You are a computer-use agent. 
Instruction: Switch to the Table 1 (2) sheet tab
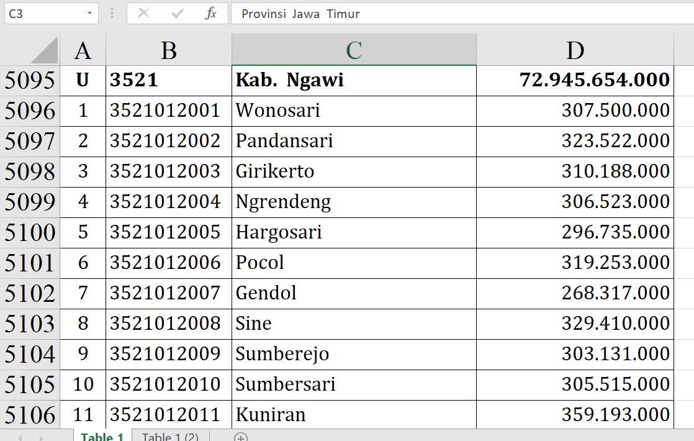coord(170,437)
